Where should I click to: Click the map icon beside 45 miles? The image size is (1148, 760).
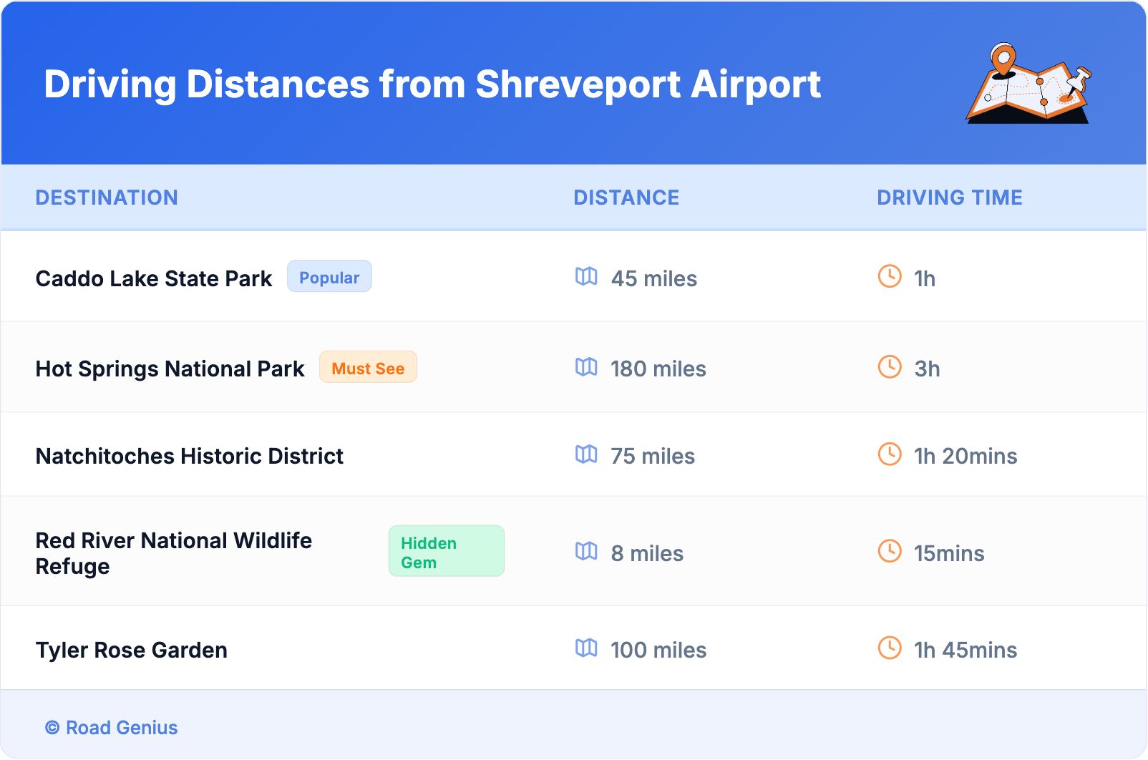pyautogui.click(x=586, y=276)
